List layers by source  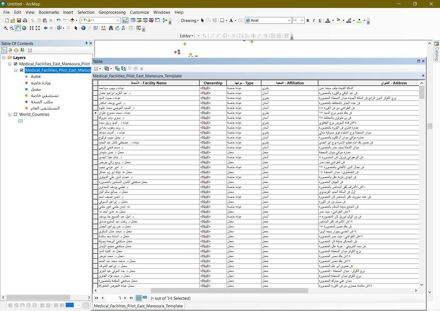pyautogui.click(x=11, y=50)
